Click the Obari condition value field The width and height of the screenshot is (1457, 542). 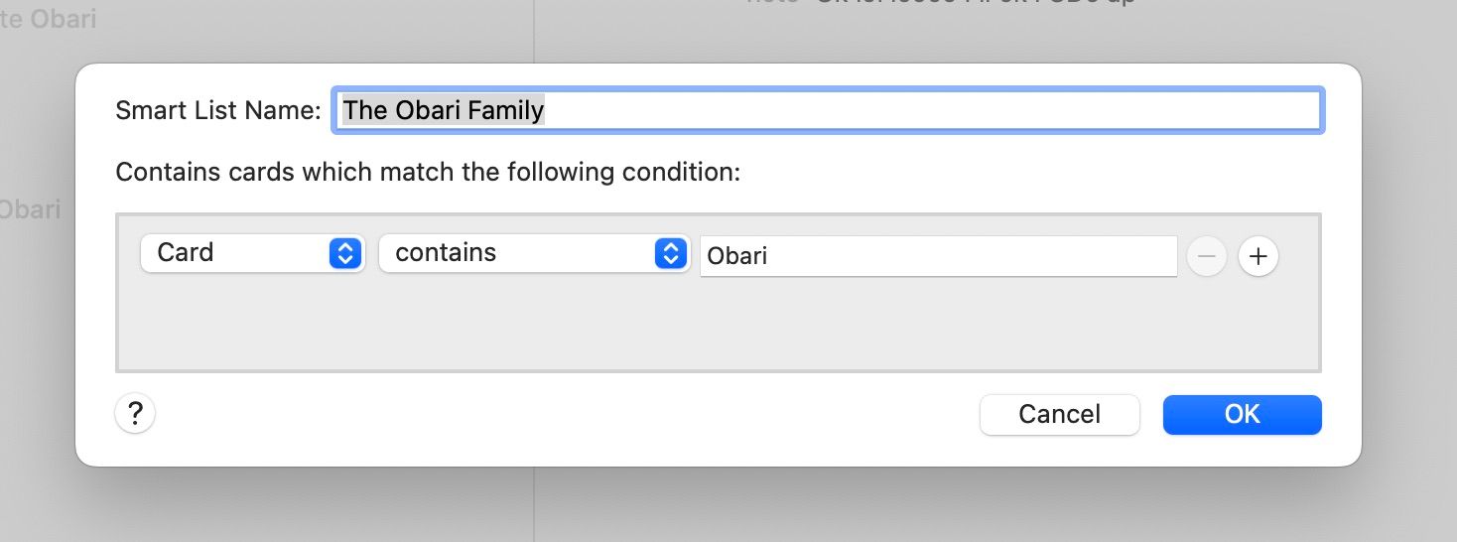click(x=937, y=256)
